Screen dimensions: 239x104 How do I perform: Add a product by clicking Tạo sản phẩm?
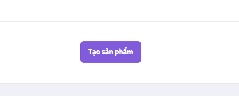(111, 52)
